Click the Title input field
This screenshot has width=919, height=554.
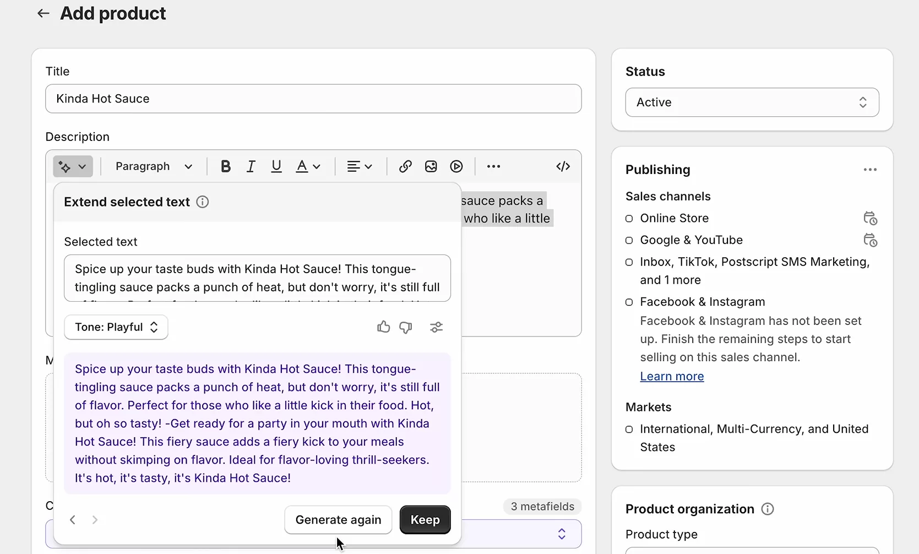coord(313,99)
